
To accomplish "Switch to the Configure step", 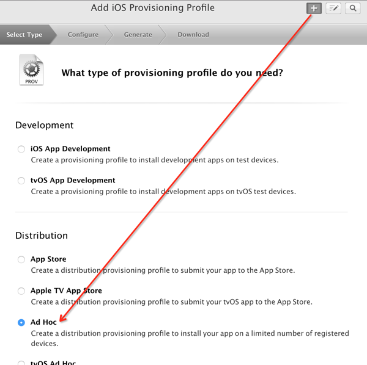I will [83, 35].
